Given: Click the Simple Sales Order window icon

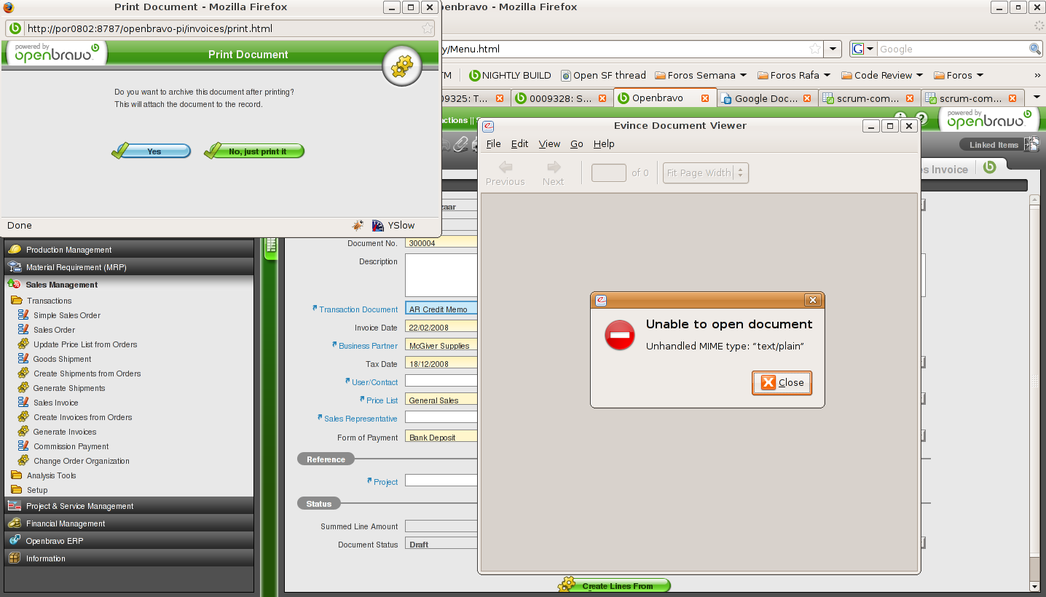Looking at the screenshot, I should coord(23,315).
